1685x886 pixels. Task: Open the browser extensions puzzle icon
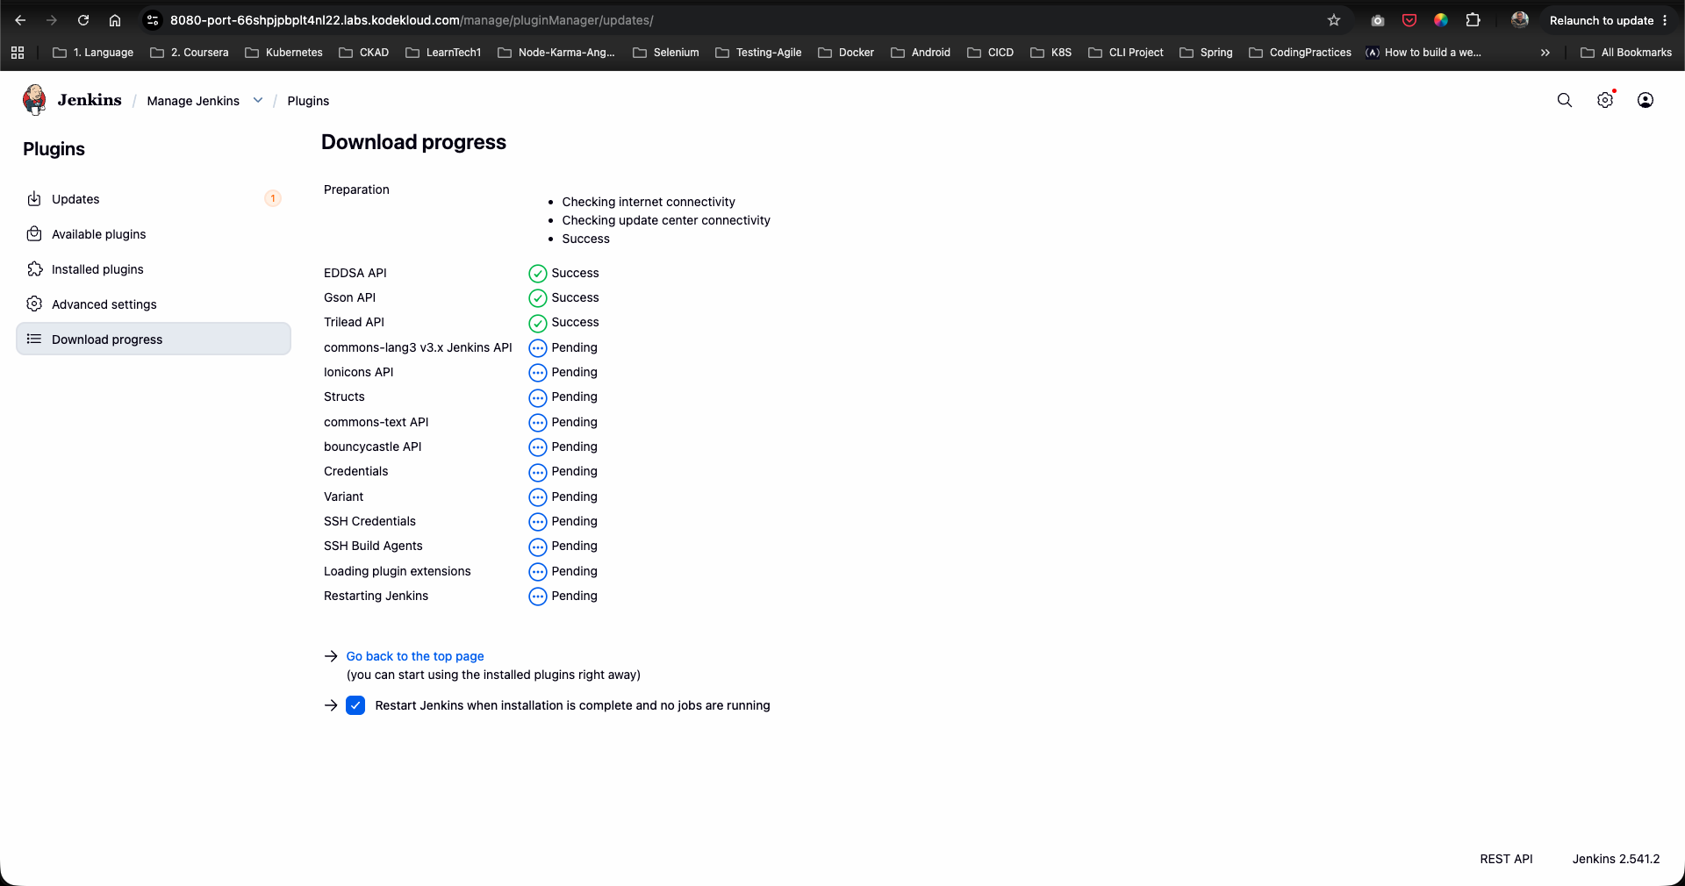click(1473, 20)
